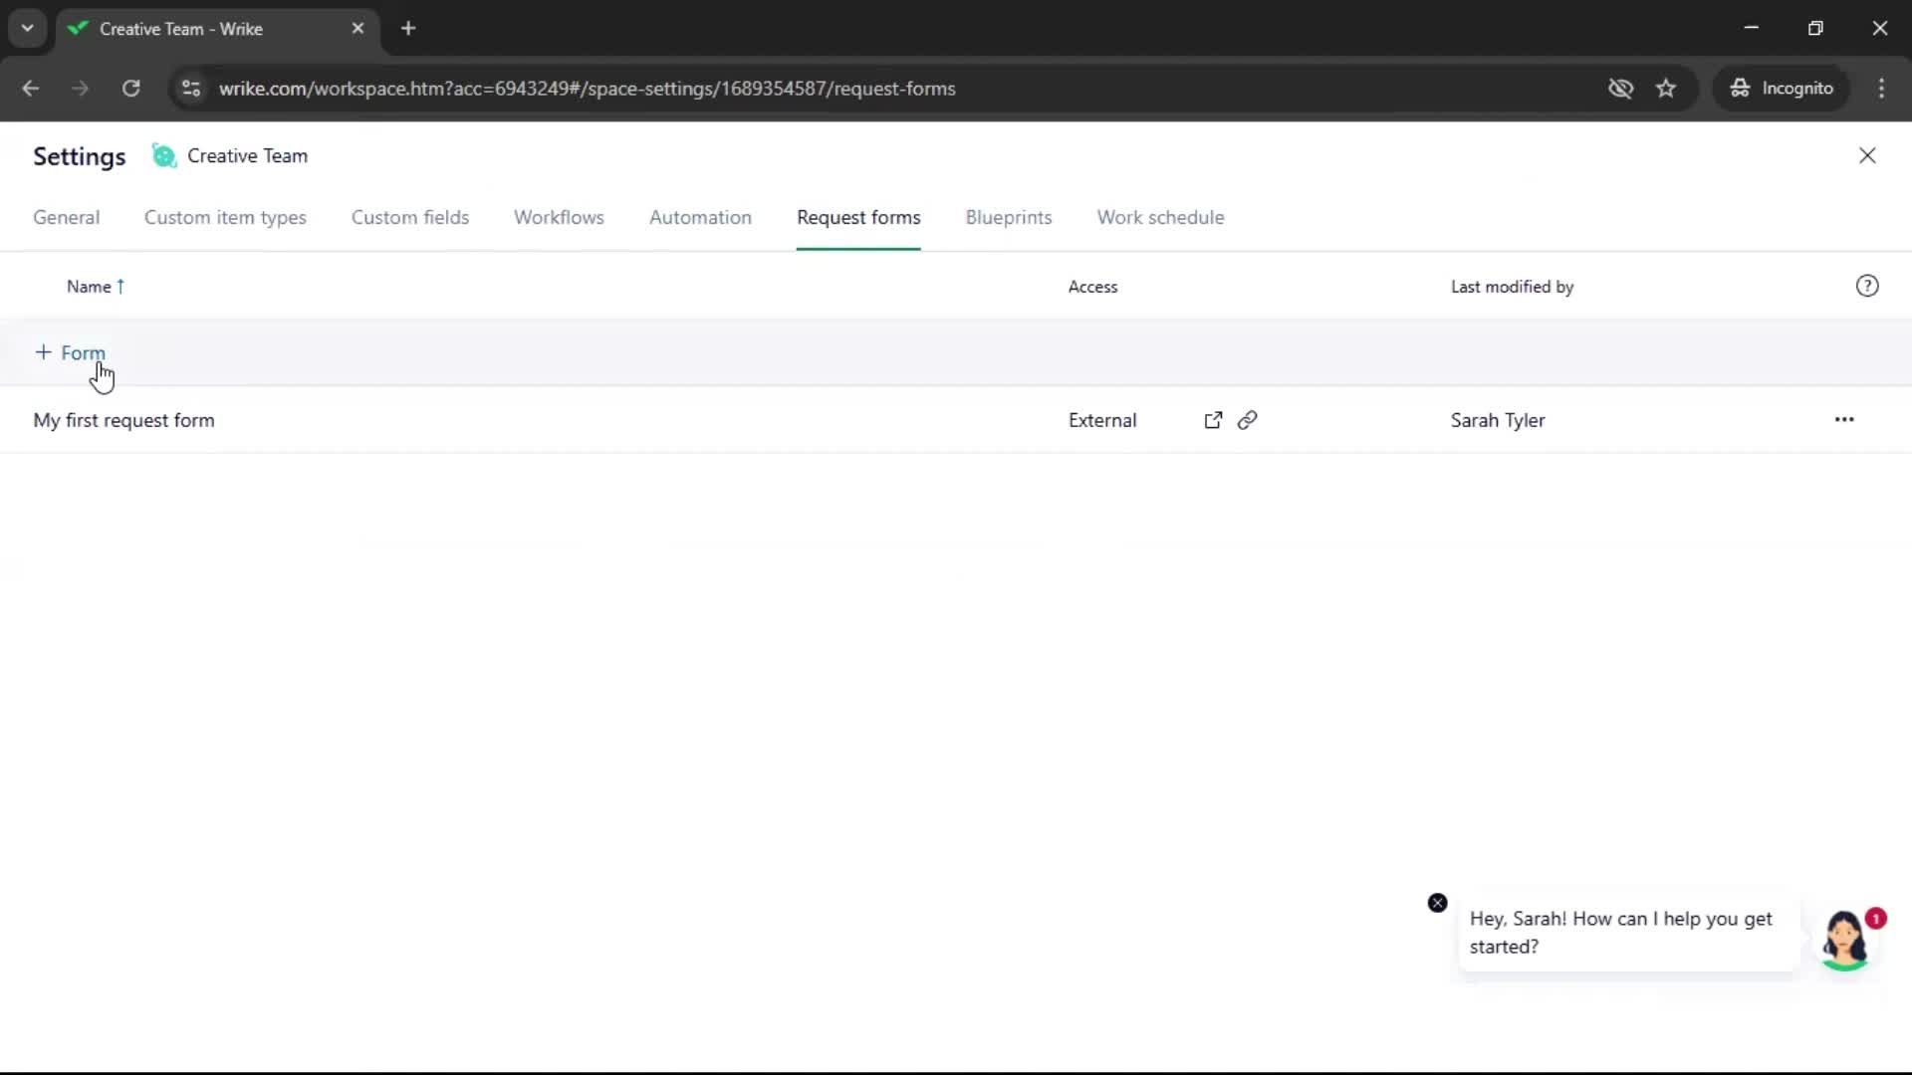Close the Settings panel with X
This screenshot has height=1075, width=1912.
(x=1867, y=156)
